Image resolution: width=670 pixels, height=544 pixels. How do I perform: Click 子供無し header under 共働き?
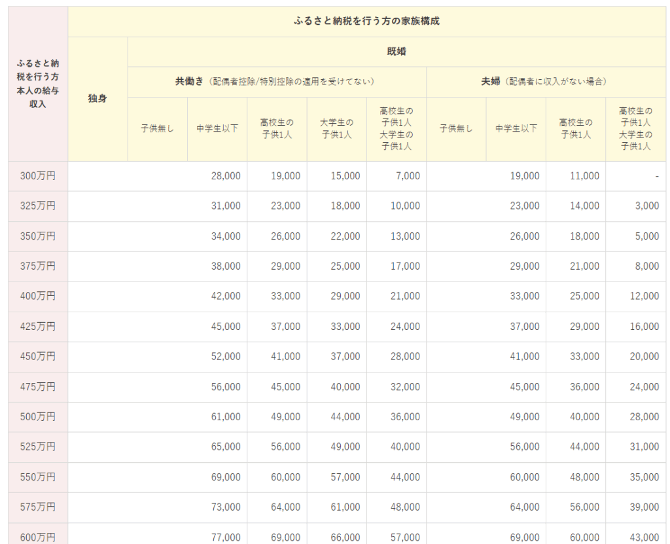click(x=157, y=128)
